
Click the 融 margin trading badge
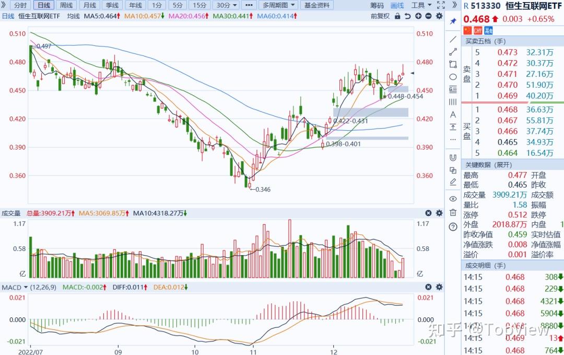[x=488, y=30]
